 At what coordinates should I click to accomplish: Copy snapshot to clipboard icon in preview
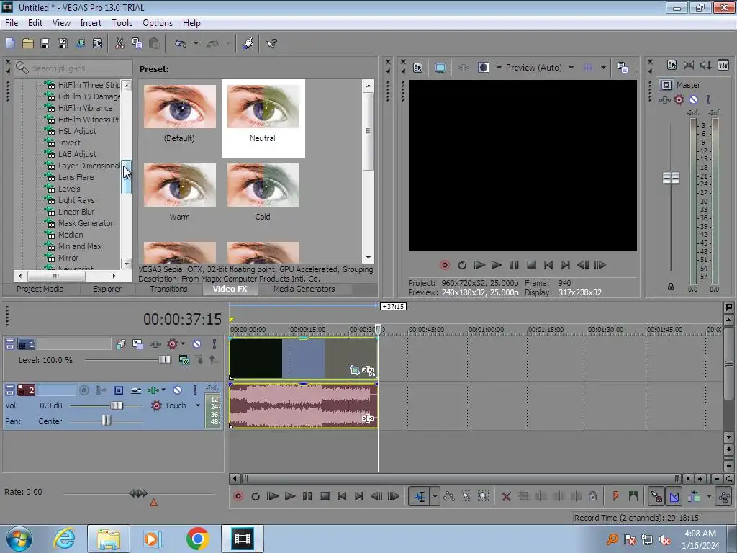[623, 68]
